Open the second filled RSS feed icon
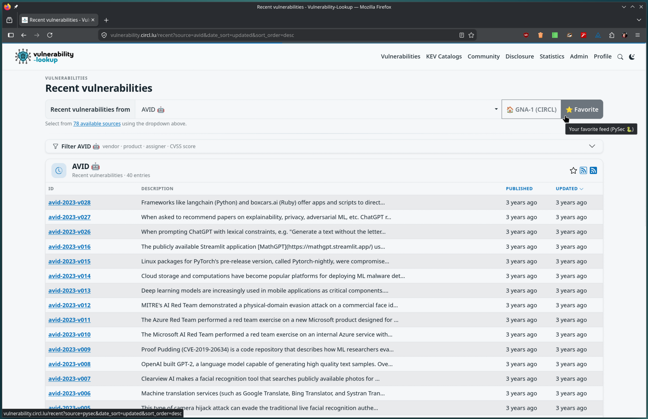The height and width of the screenshot is (419, 648). pyautogui.click(x=593, y=171)
